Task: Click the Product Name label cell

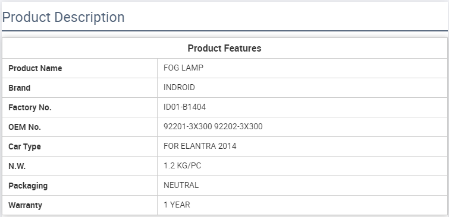Action: [80, 68]
